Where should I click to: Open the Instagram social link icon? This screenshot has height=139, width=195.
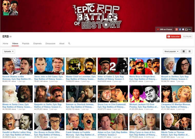tap(186, 29)
